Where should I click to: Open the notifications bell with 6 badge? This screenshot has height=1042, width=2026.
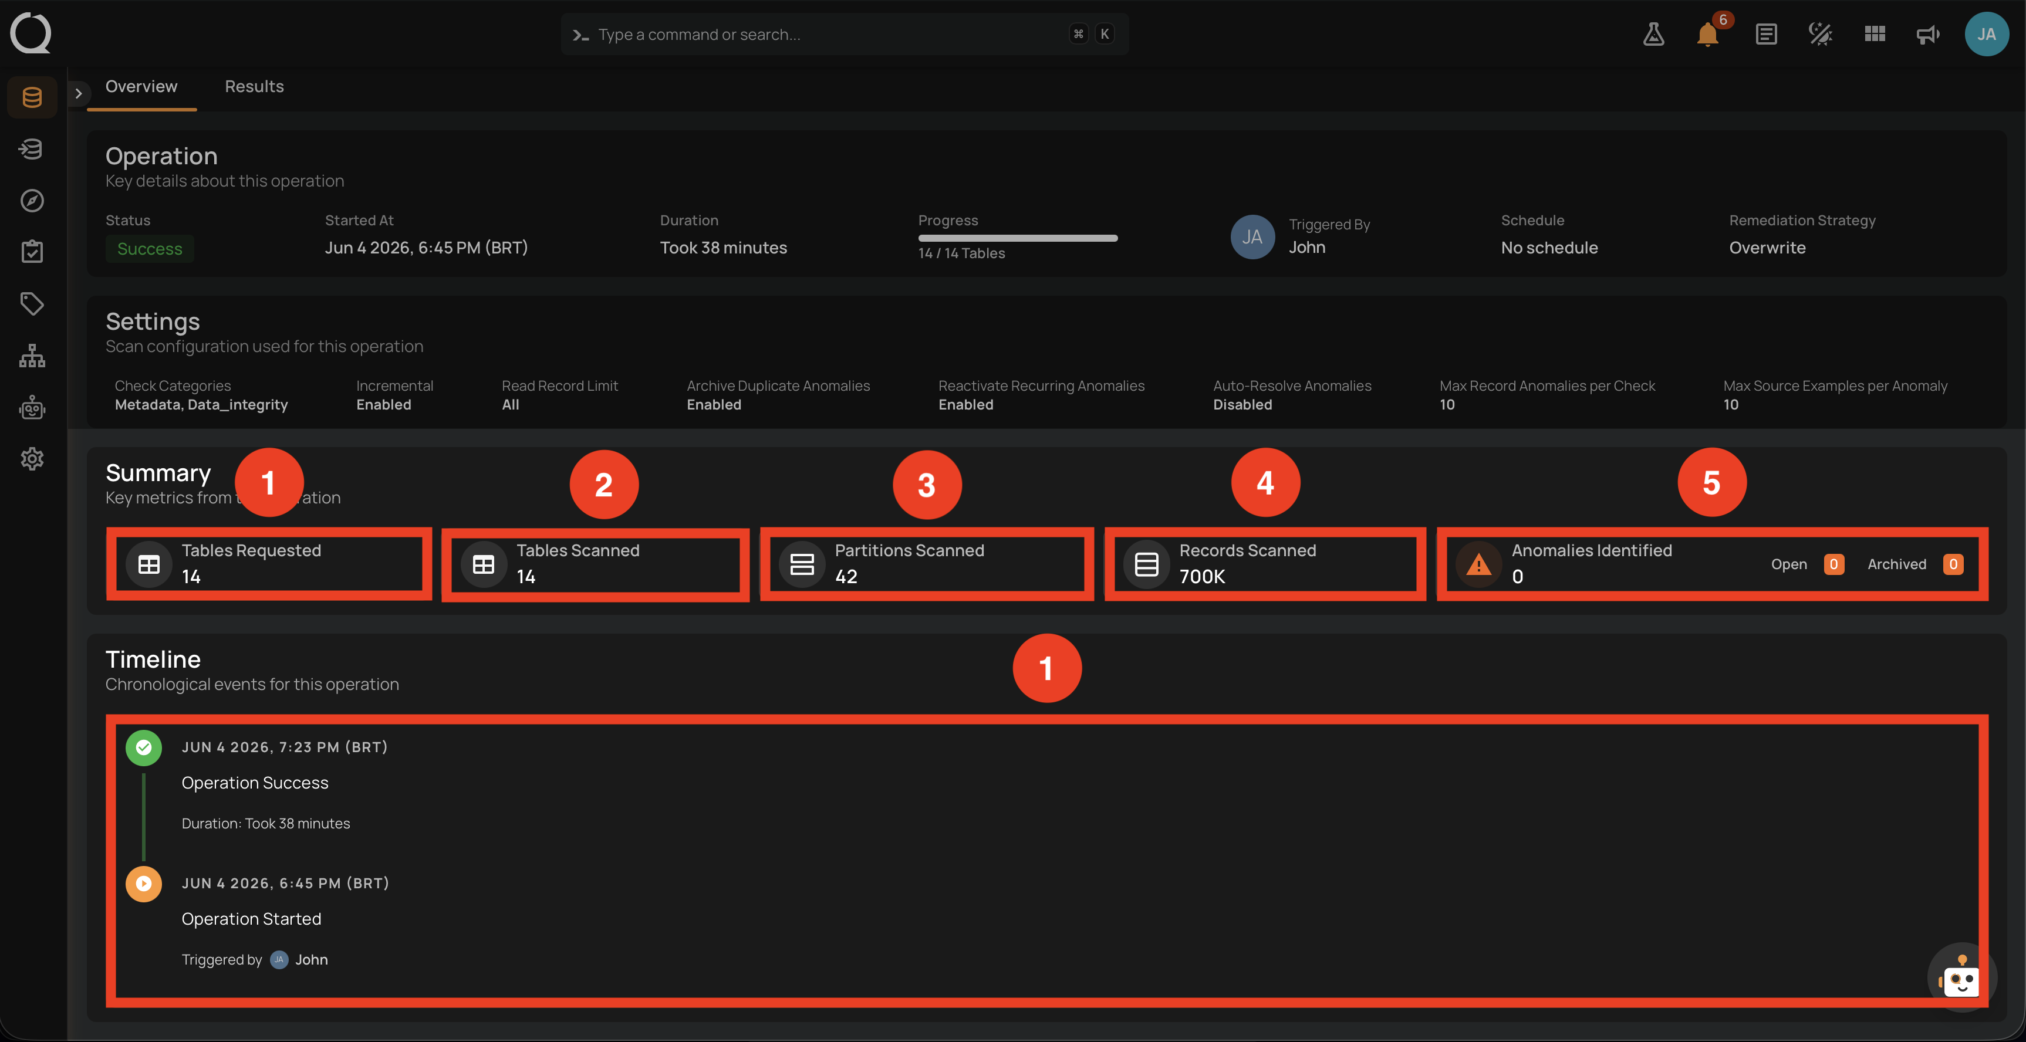[1707, 34]
